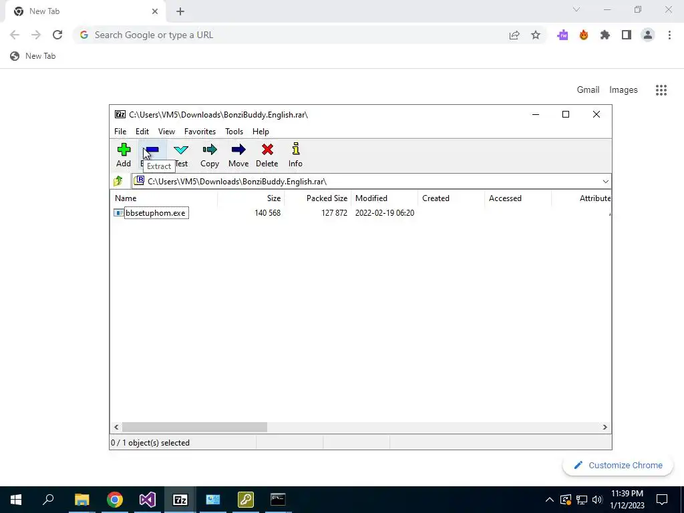Show hidden system tray icons
This screenshot has height=513, width=684.
[x=550, y=500]
